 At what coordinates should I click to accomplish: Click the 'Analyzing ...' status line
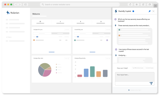(x=122, y=55)
